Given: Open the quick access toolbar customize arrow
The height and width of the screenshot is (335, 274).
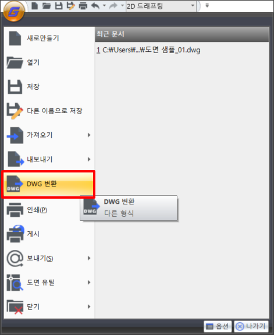Looking at the screenshot, I should point(207,6).
